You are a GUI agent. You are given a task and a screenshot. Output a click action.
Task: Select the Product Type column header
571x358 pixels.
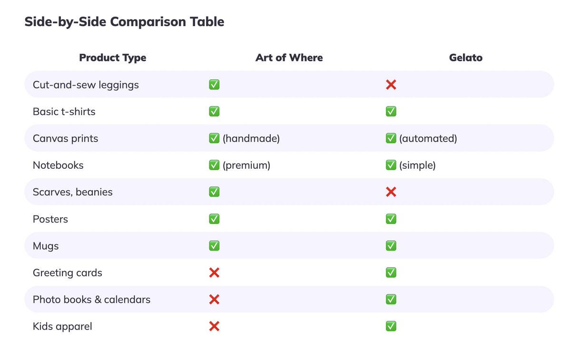click(x=113, y=58)
